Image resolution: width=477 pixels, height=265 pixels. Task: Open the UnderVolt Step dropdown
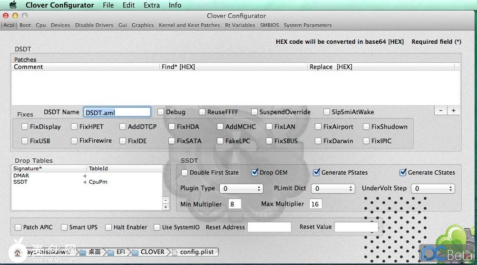coord(433,188)
